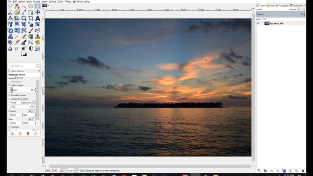Save tool preset in Tool Options
Image resolution: width=313 pixels, height=176 pixels.
(x=12, y=133)
